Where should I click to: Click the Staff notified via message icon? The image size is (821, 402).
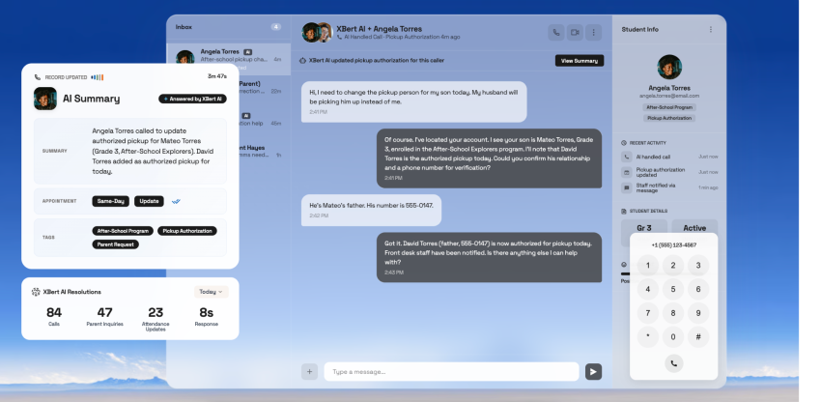[x=627, y=187]
